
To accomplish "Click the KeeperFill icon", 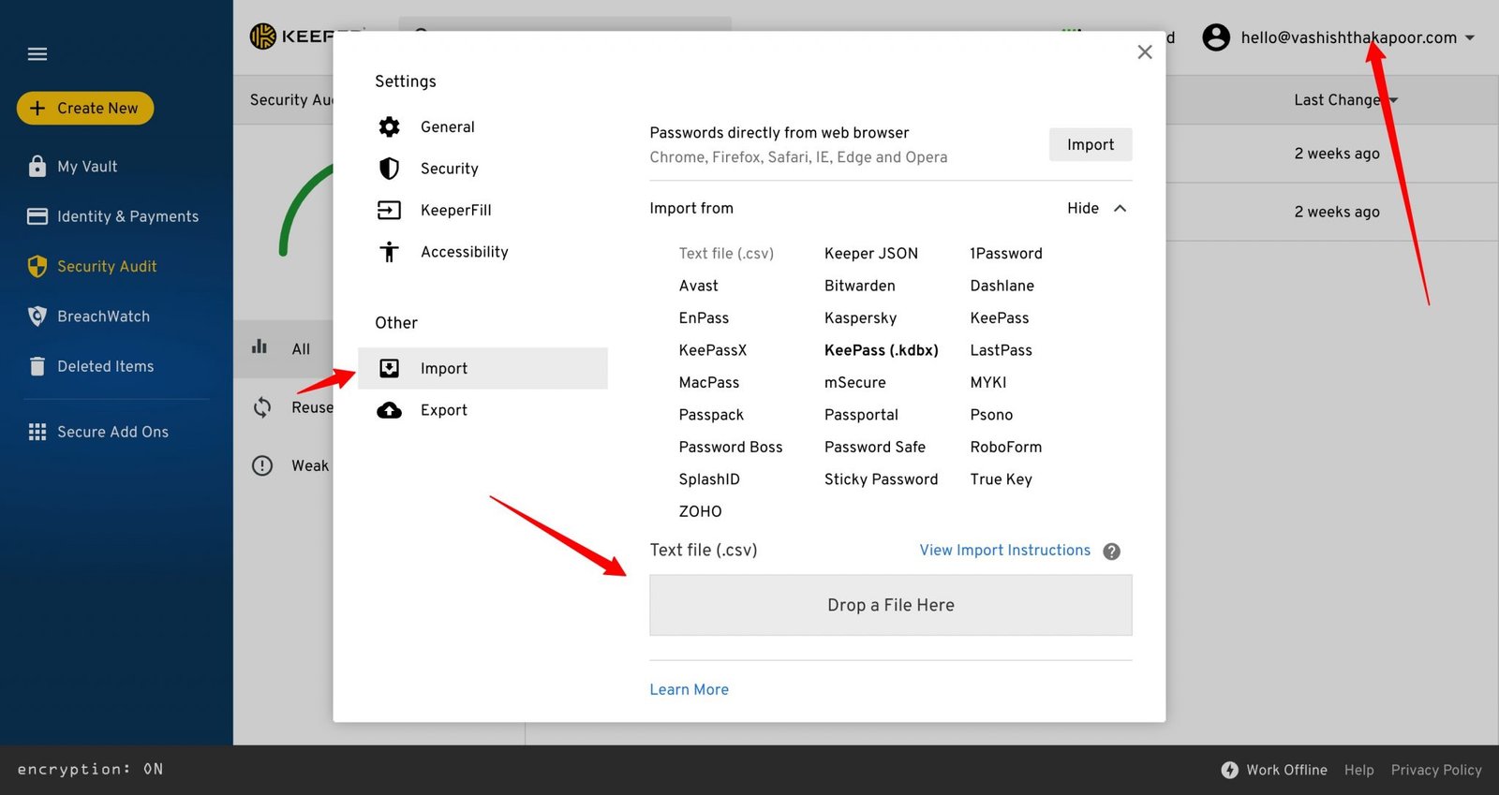I will [389, 211].
